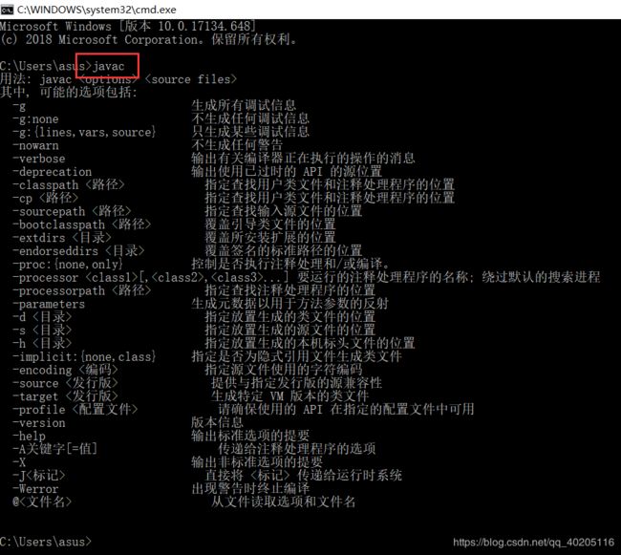This screenshot has height=555, width=621.
Task: Click the -Werror option text
Action: pyautogui.click(x=35, y=488)
